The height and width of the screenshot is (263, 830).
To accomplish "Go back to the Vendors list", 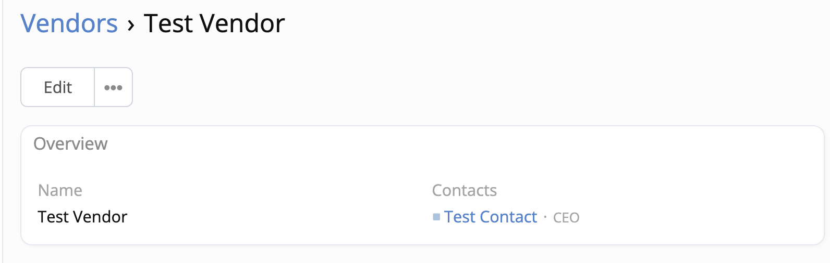I will 69,23.
